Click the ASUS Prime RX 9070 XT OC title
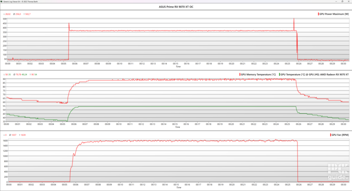 tap(176, 7)
